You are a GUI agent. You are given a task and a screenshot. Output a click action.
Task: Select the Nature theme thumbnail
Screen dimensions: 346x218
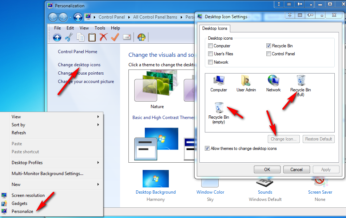coord(156,86)
